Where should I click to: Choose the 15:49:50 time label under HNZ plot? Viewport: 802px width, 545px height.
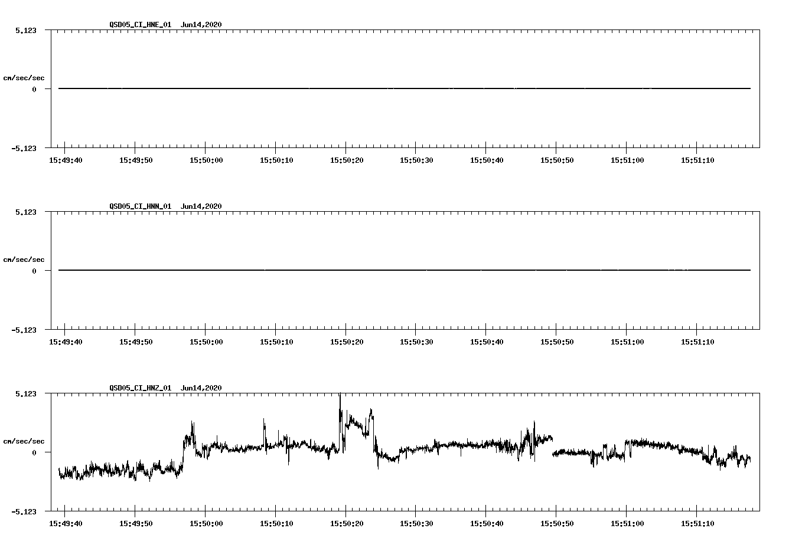click(136, 523)
